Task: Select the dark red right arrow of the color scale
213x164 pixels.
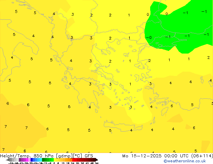Action: tap(96, 160)
